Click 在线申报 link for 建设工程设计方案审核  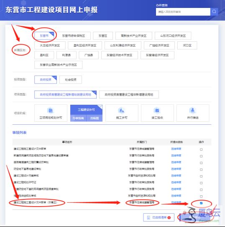pyautogui.click(x=176, y=176)
